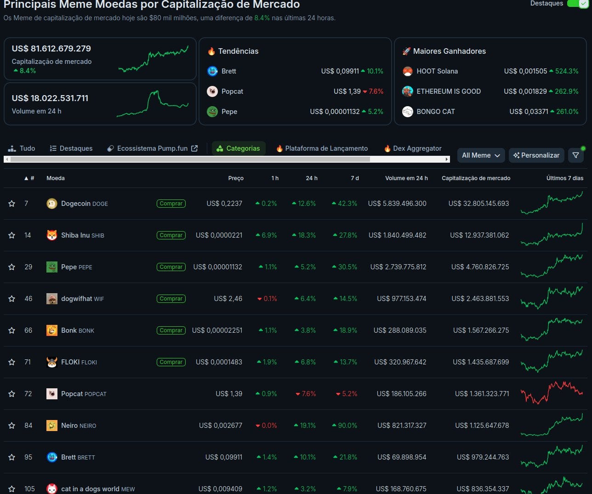Click the BONGO CAT coin icon
592x494 pixels.
[x=408, y=112]
